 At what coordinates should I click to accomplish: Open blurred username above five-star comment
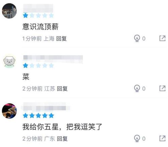coord(45,107)
